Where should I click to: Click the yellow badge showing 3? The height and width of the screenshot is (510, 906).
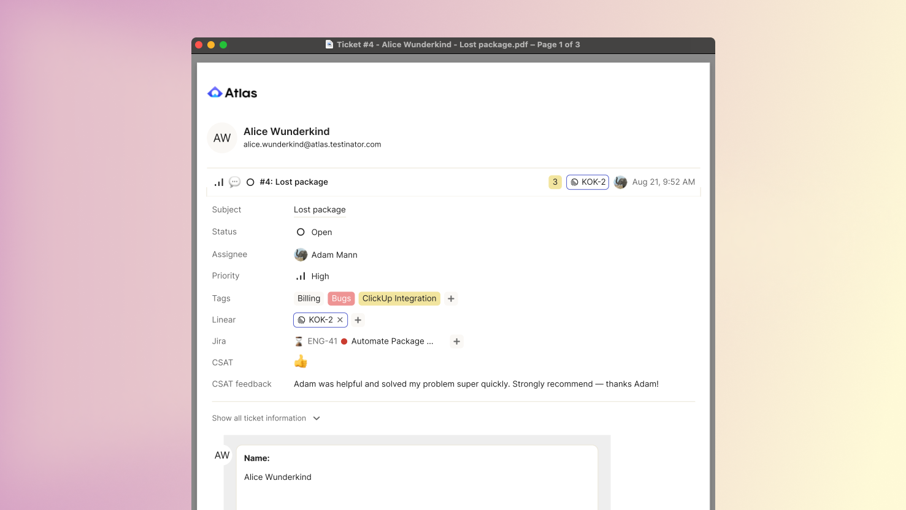click(555, 182)
